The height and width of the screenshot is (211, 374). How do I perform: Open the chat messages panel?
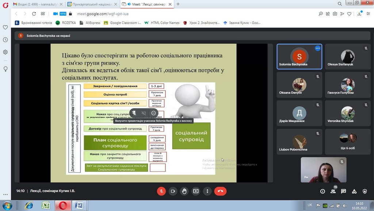pyautogui.click(x=343, y=191)
